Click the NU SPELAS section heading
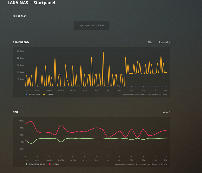This screenshot has height=173, width=202. coord(20,16)
